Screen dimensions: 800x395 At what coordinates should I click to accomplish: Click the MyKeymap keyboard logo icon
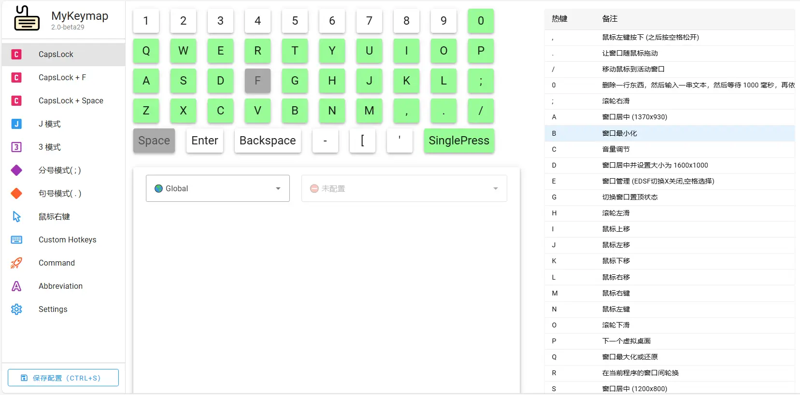click(27, 19)
